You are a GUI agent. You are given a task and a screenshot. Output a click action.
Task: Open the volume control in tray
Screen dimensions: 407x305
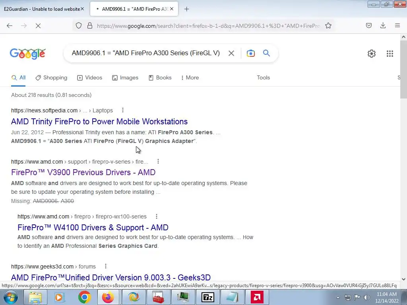point(366,297)
